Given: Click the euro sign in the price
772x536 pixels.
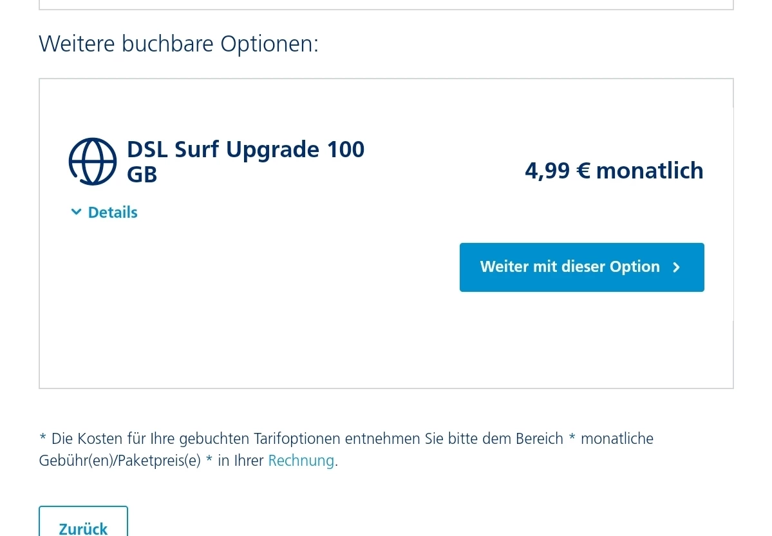Looking at the screenshot, I should tap(583, 171).
